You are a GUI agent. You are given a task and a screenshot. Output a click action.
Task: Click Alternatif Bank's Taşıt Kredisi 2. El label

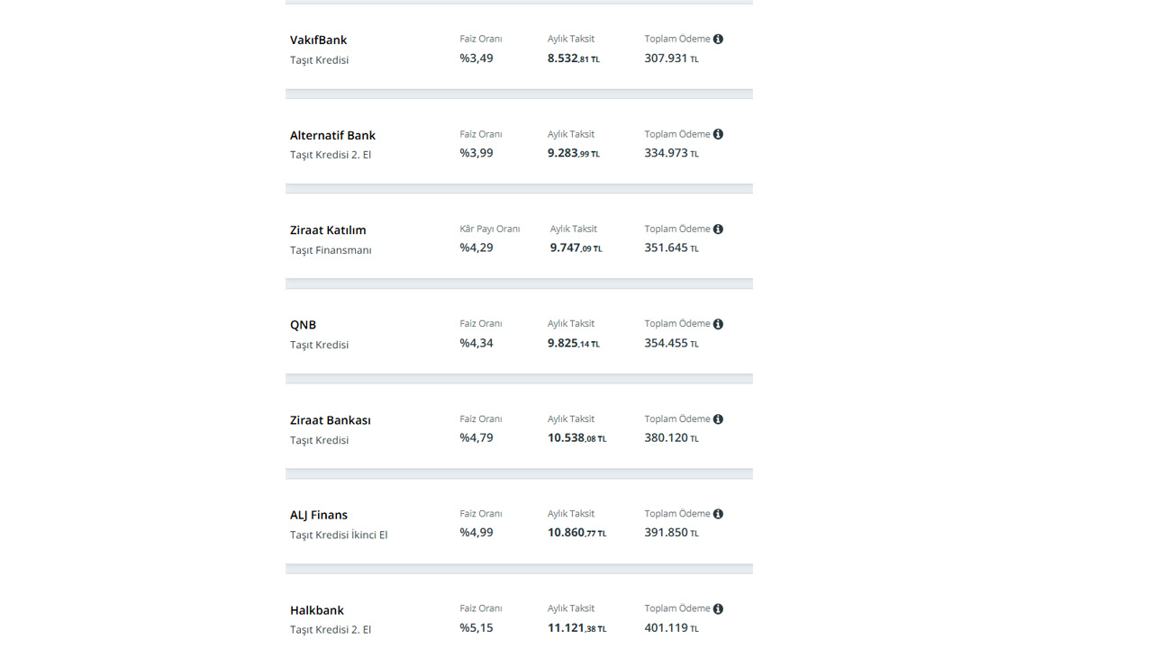click(x=331, y=155)
